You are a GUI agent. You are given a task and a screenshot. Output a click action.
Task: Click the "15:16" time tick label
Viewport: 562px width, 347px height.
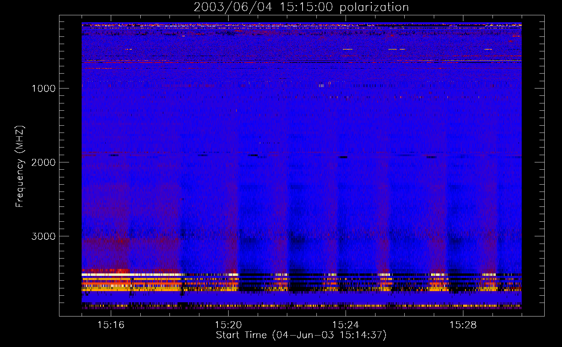click(x=111, y=325)
